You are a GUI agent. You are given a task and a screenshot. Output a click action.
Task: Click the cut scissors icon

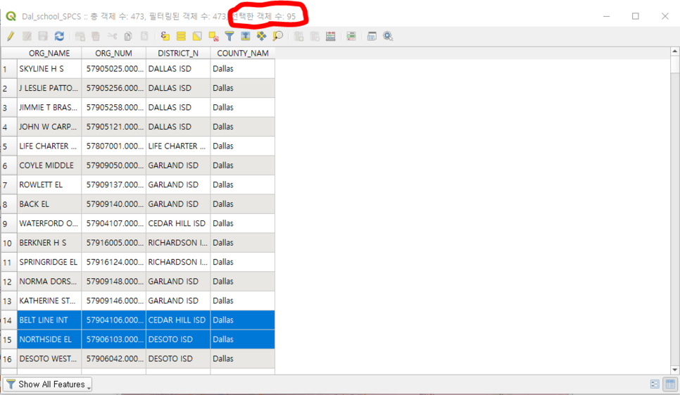[113, 37]
